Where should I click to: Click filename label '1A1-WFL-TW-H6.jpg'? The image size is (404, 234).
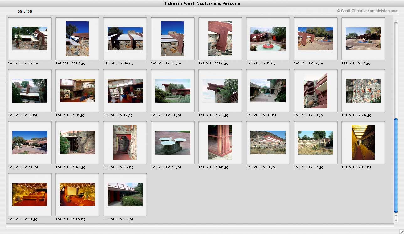[213, 63]
